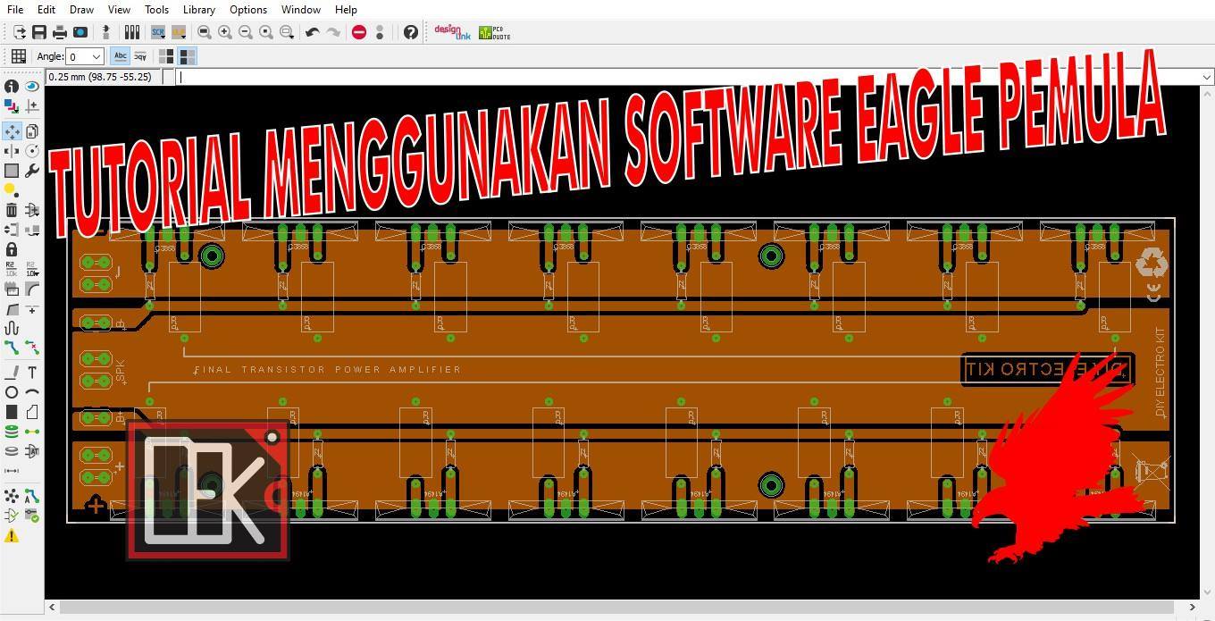This screenshot has height=621, width=1215.
Task: Open the PCB Quote button
Action: pyautogui.click(x=494, y=32)
